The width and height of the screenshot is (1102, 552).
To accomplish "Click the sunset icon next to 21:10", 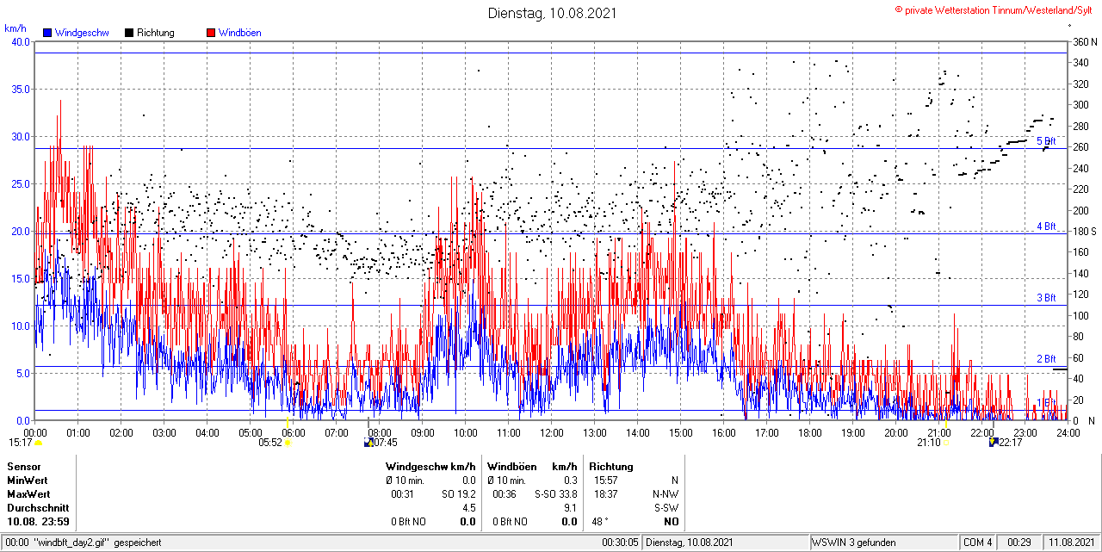I will [x=945, y=442].
